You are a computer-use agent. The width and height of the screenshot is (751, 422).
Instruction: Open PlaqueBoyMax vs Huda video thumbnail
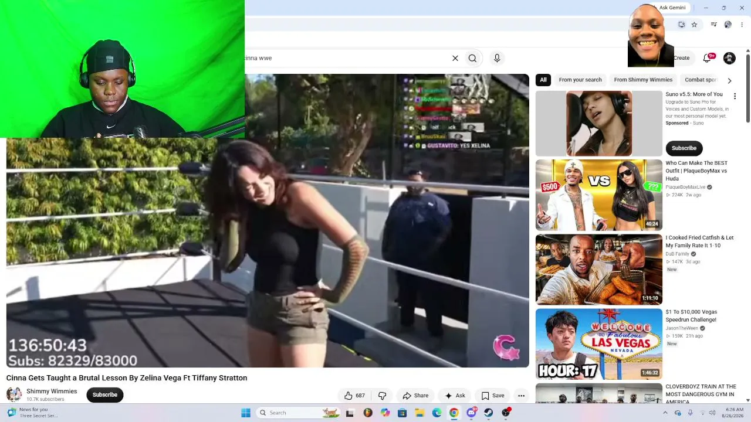point(599,195)
